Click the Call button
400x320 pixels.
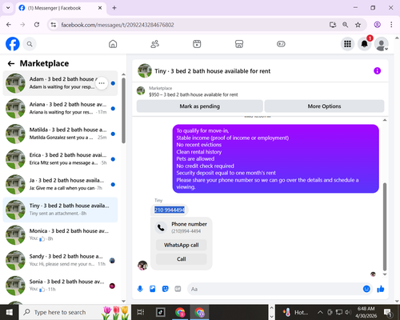182,259
